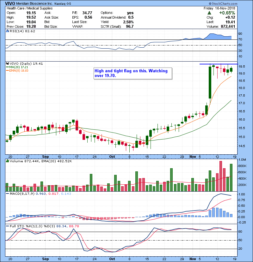This screenshot has width=253, height=262.
Task: Click the Volume value 872,441
Action: [x=228, y=27]
